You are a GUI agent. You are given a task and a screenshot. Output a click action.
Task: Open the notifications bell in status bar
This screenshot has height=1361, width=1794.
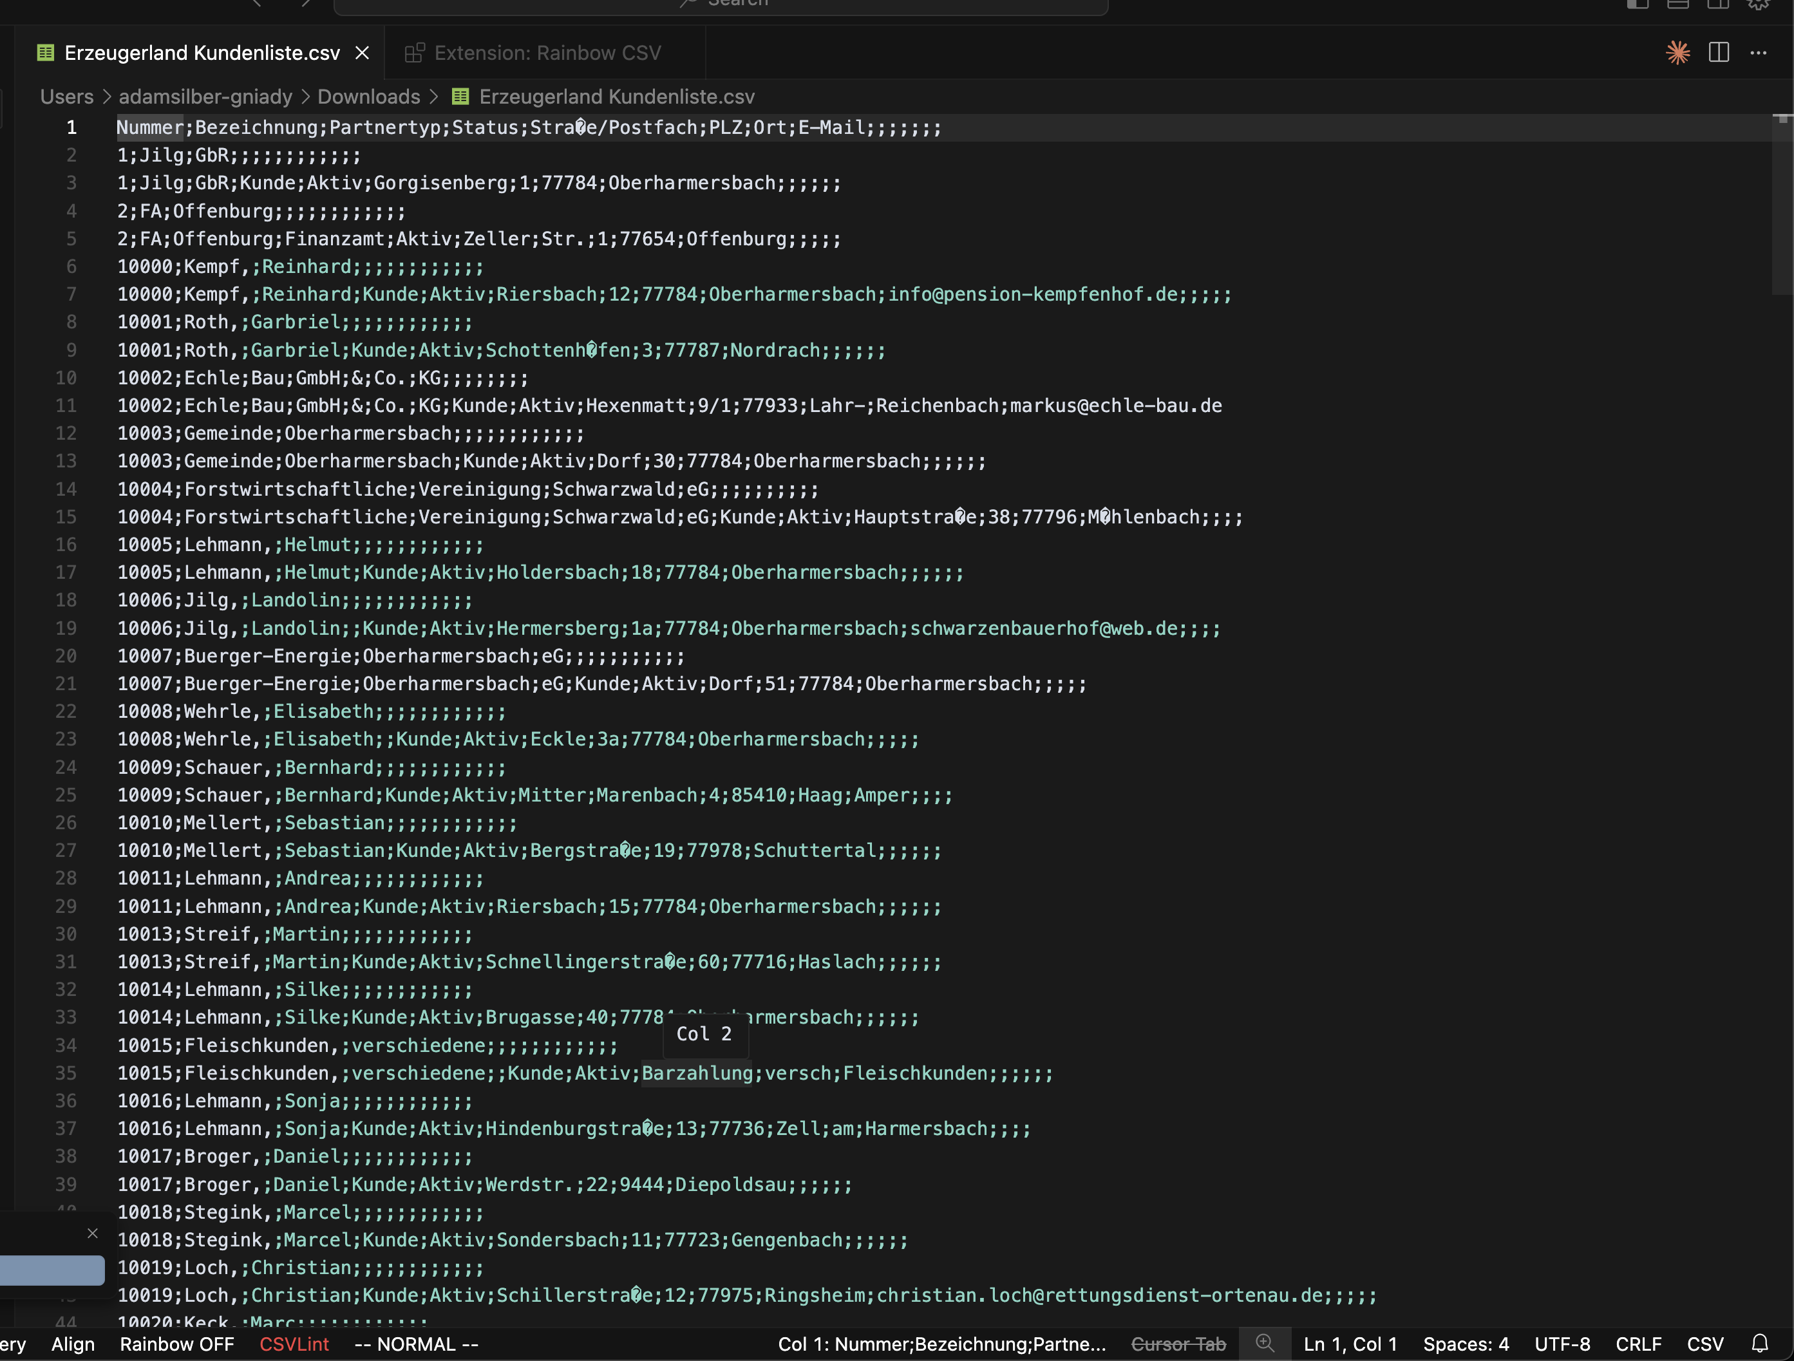click(x=1760, y=1344)
